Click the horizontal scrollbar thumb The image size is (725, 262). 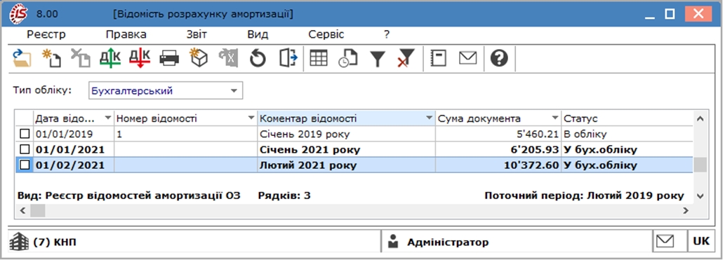[x=38, y=210]
